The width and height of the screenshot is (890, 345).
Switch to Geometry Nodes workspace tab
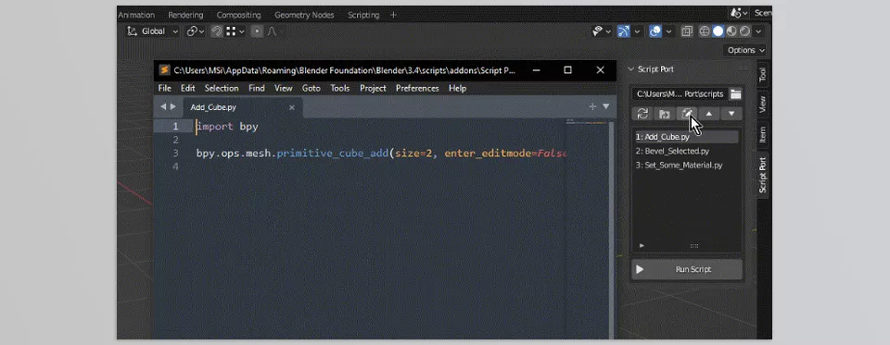pos(304,16)
